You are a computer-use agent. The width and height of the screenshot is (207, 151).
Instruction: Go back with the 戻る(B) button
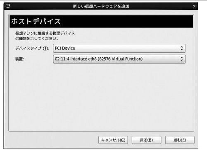click(146, 140)
